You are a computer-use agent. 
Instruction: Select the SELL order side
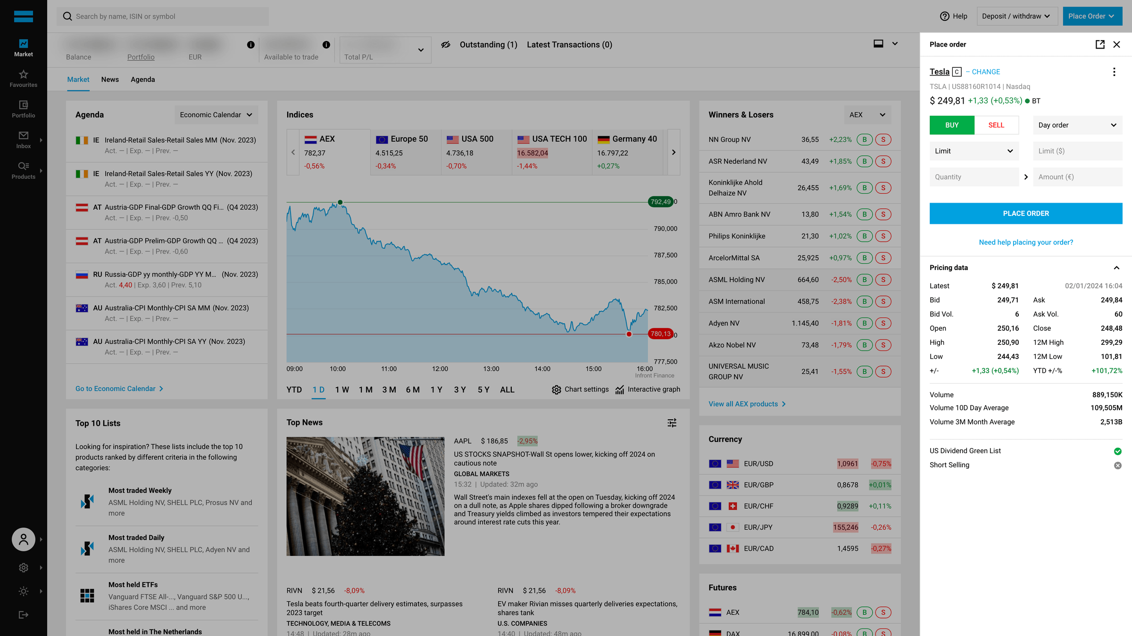coord(997,125)
